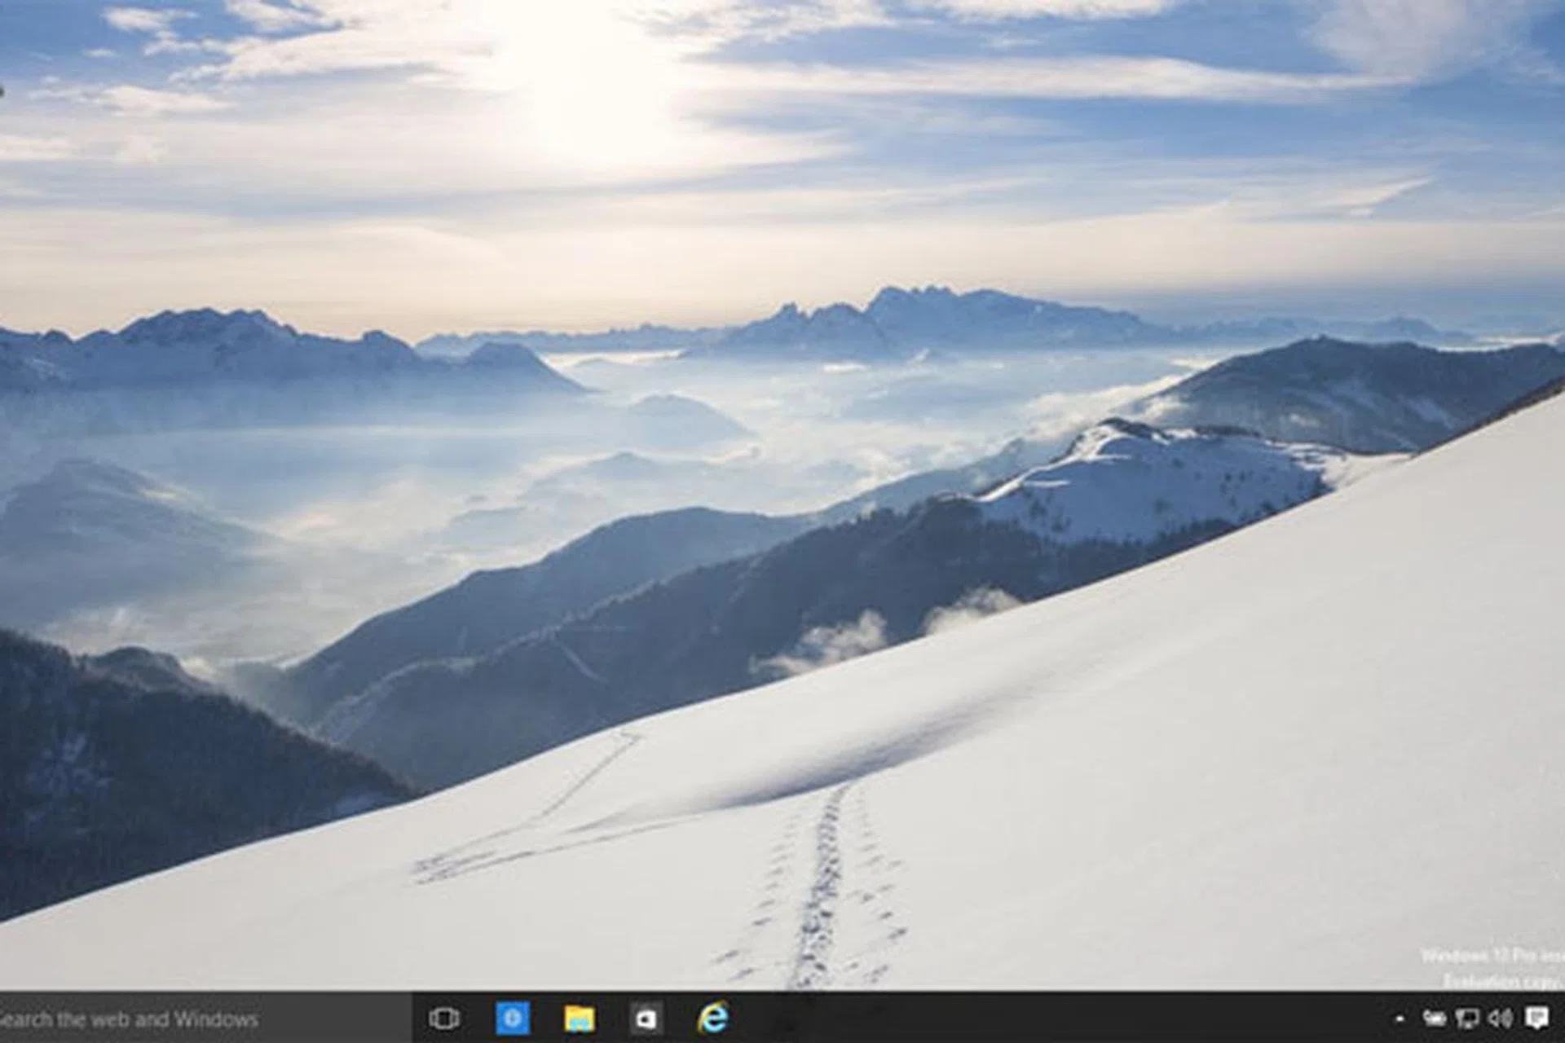This screenshot has height=1043, width=1565.
Task: Open the Action Center notifications icon
Action: [x=1536, y=1018]
